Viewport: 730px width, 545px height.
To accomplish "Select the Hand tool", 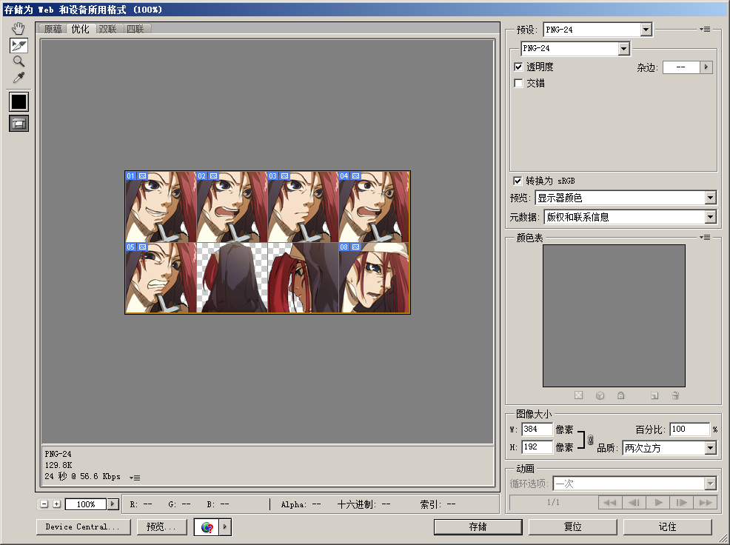I will 19,29.
